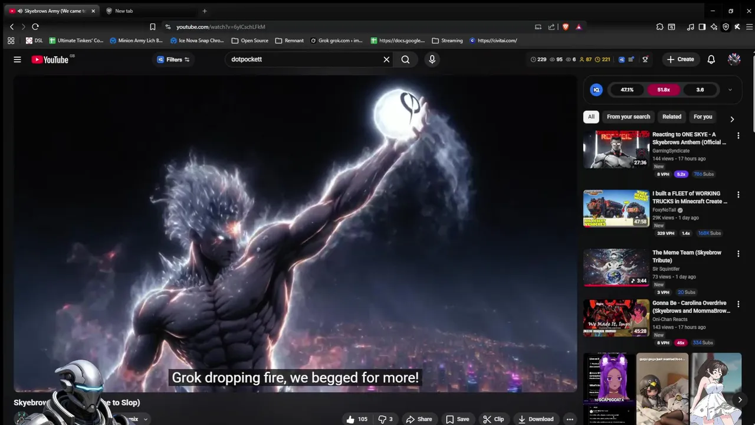Select the For you chip
The height and width of the screenshot is (425, 755).
coord(703,117)
